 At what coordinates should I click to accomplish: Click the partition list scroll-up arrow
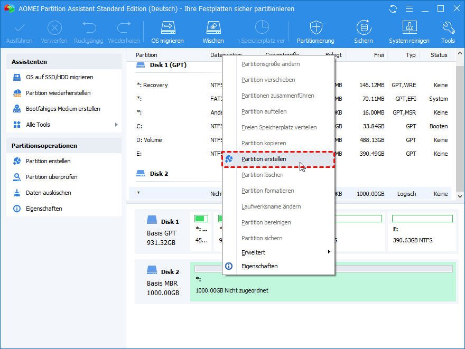coord(460,53)
